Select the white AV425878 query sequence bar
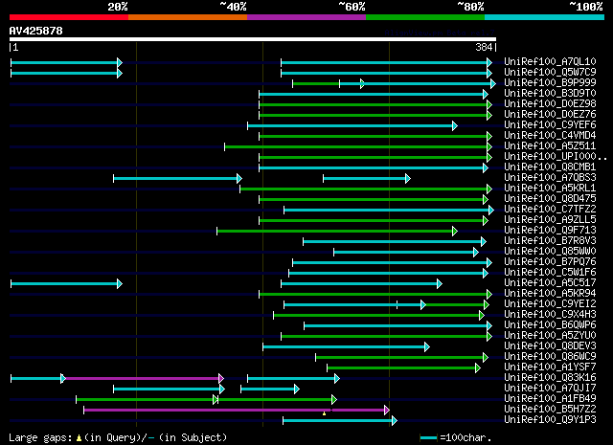This screenshot has width=613, height=445. [x=253, y=39]
